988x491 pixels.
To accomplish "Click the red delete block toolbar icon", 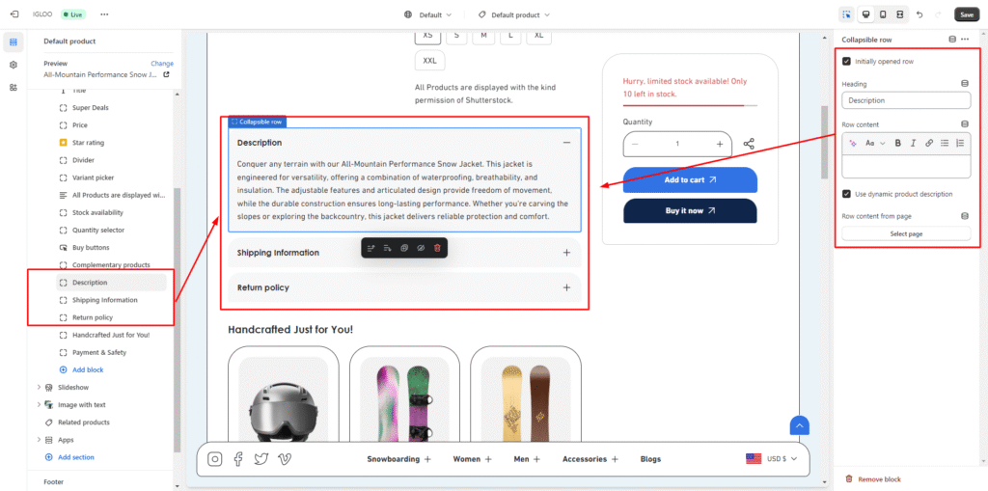I will point(437,248).
